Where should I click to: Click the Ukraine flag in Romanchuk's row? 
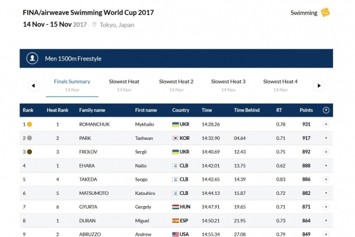pos(175,124)
